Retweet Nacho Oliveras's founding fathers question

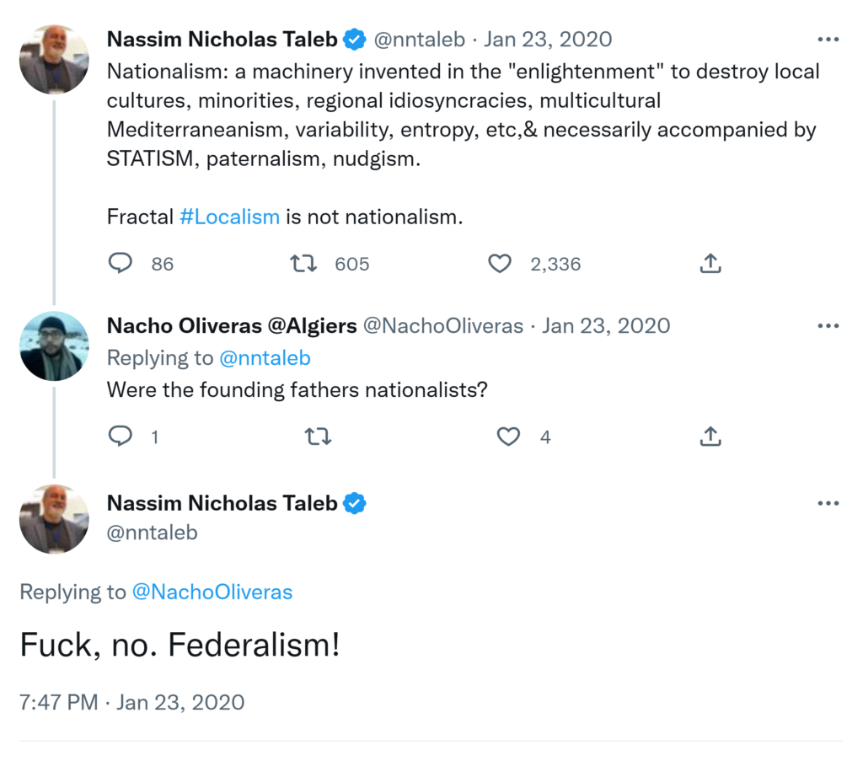click(x=318, y=437)
